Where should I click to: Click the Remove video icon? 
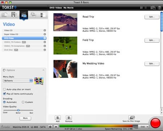(69, 118)
